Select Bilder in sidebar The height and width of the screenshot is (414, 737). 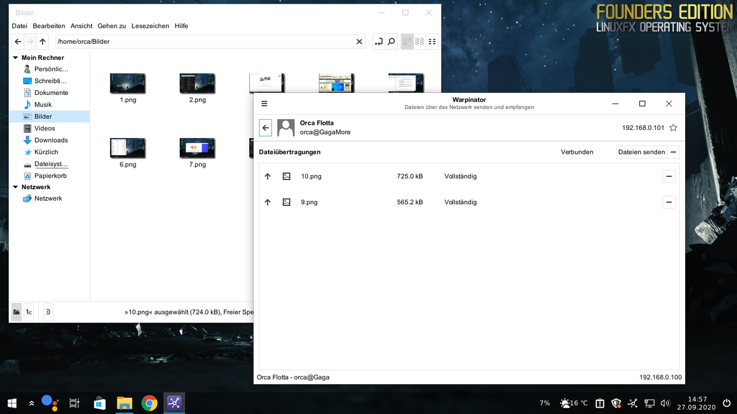[x=50, y=116]
